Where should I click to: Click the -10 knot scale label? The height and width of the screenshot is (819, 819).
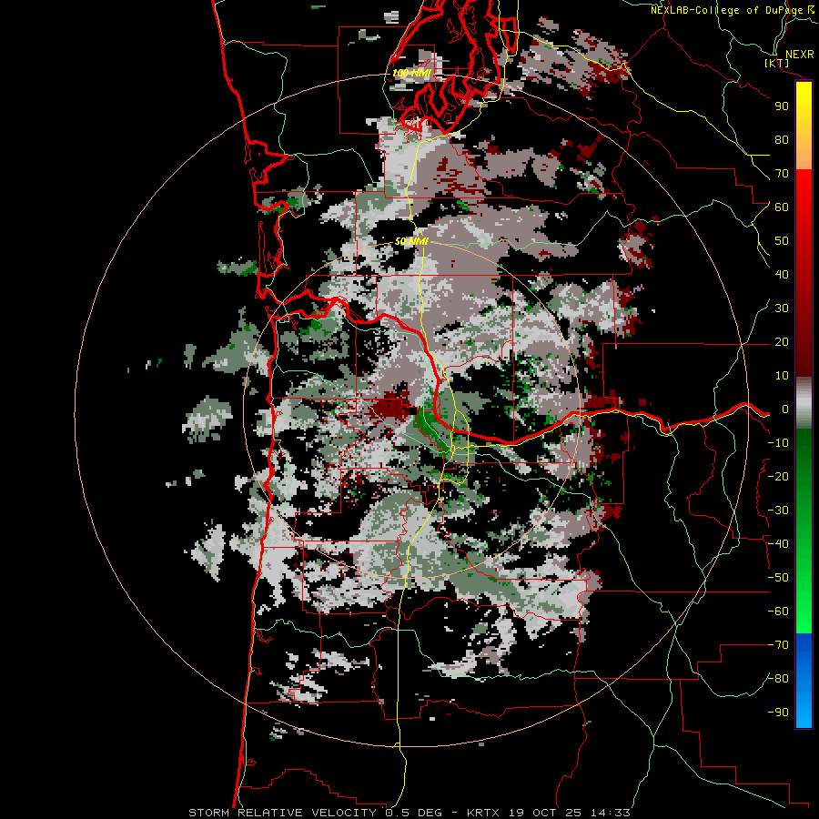point(778,443)
